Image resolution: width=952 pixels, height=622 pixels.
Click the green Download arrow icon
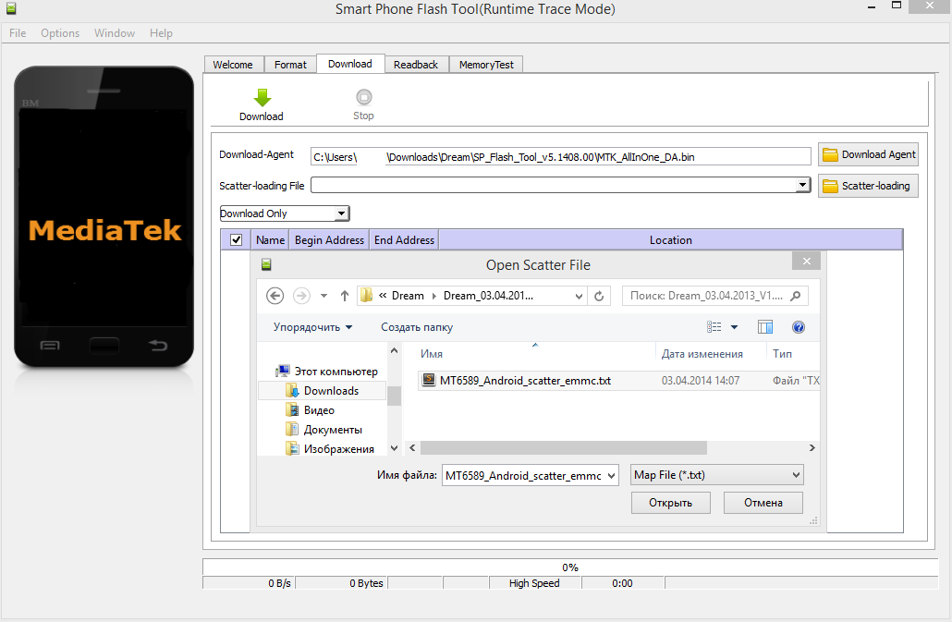[x=262, y=97]
